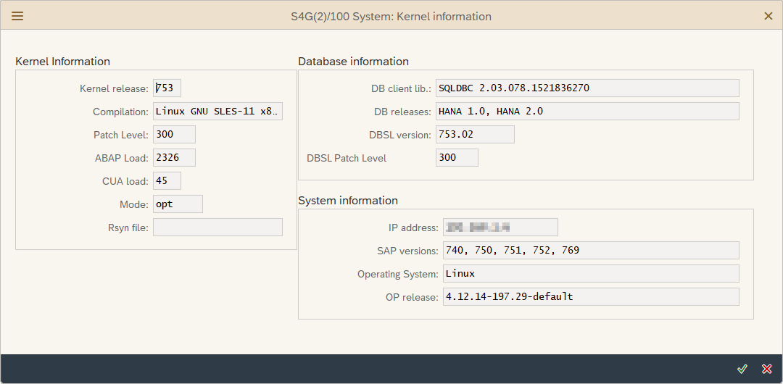This screenshot has width=783, height=384.
Task: Click the empty Rsyn file field
Action: tap(217, 228)
